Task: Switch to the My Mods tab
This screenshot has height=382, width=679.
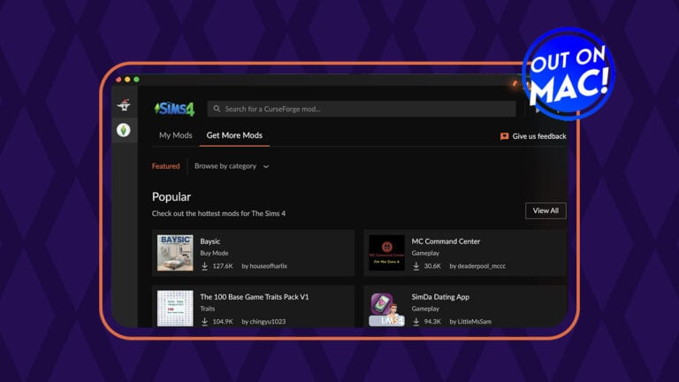Action: click(175, 135)
